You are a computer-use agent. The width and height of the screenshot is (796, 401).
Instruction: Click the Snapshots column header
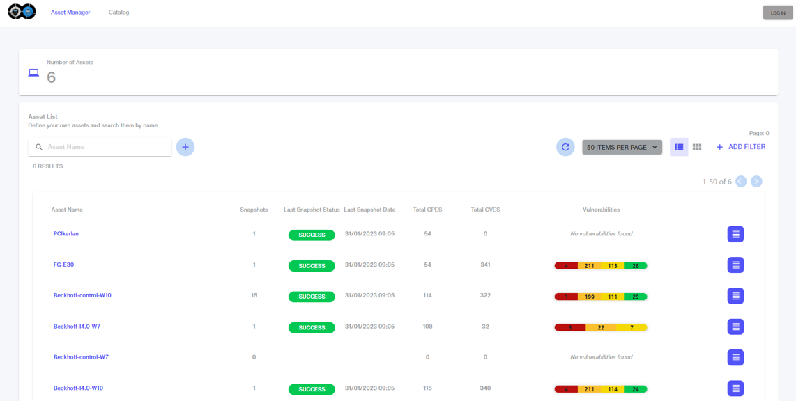[x=254, y=210]
